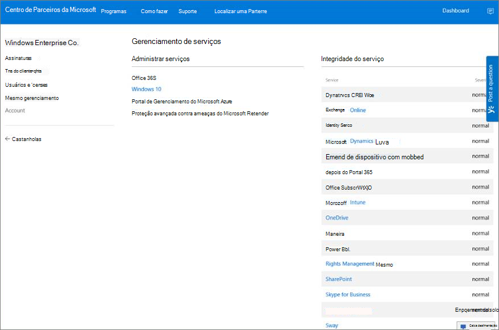Open the Intune service link
This screenshot has height=330, width=499.
pos(358,202)
